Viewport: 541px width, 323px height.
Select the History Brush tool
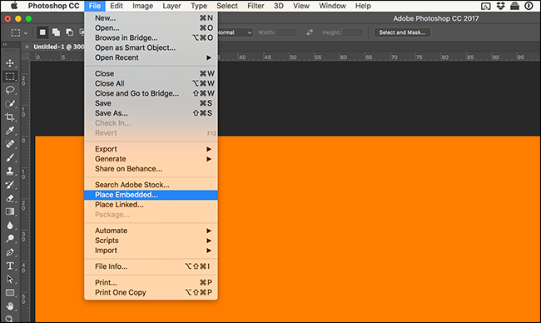coord(10,185)
